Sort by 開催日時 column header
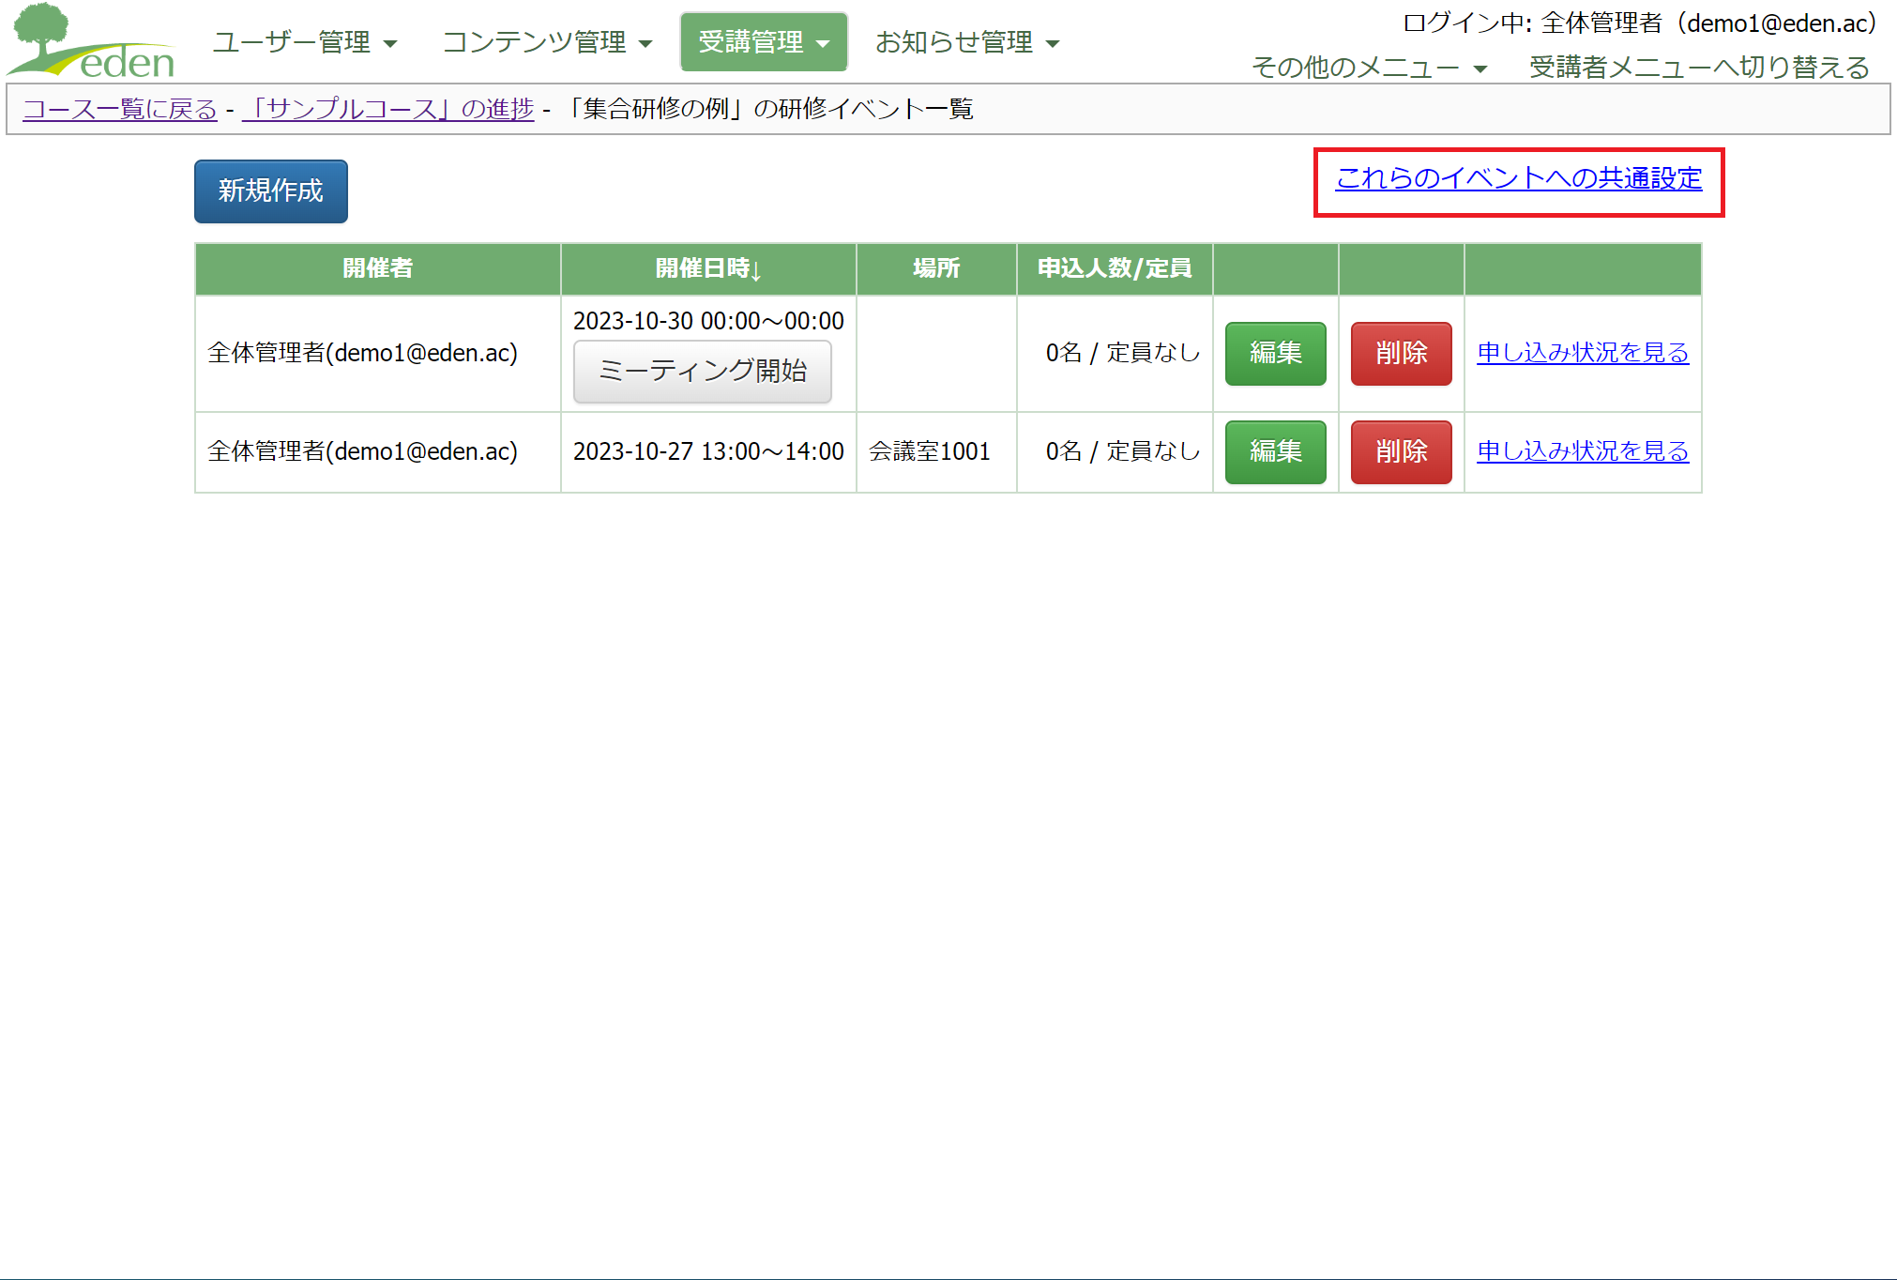 [x=707, y=268]
